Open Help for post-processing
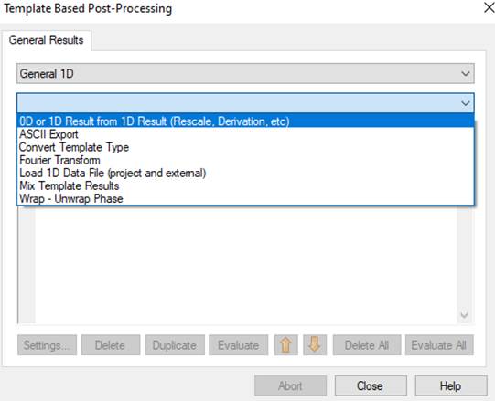Screen dimensions: 495x401 point(451,385)
